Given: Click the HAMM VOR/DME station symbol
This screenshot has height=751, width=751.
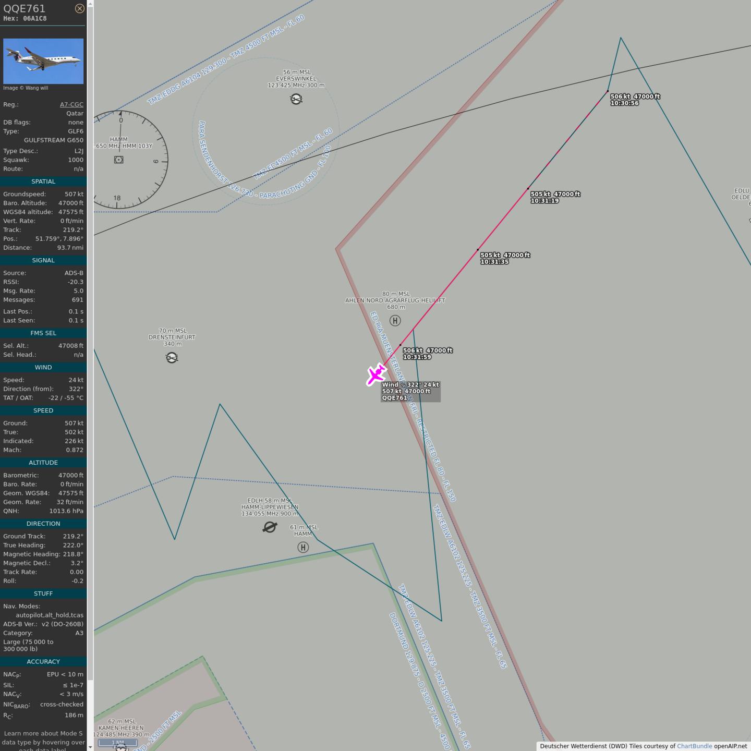Looking at the screenshot, I should tap(119, 160).
